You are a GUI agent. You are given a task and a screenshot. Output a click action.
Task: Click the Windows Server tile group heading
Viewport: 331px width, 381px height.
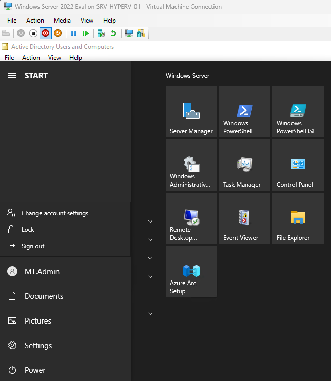187,76
